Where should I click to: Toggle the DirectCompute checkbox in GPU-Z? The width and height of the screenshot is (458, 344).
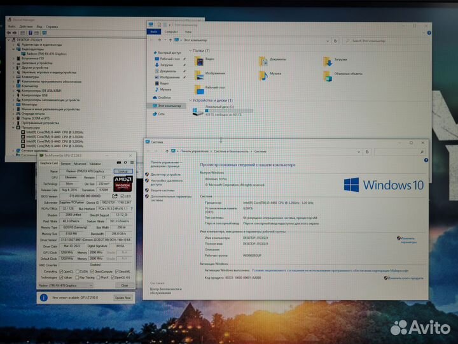[x=92, y=271]
